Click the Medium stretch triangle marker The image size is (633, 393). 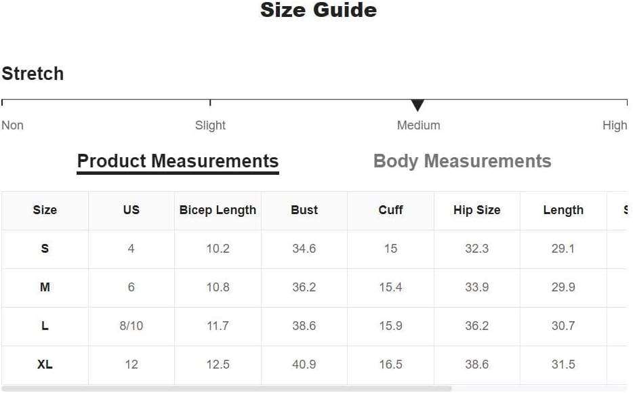(417, 105)
